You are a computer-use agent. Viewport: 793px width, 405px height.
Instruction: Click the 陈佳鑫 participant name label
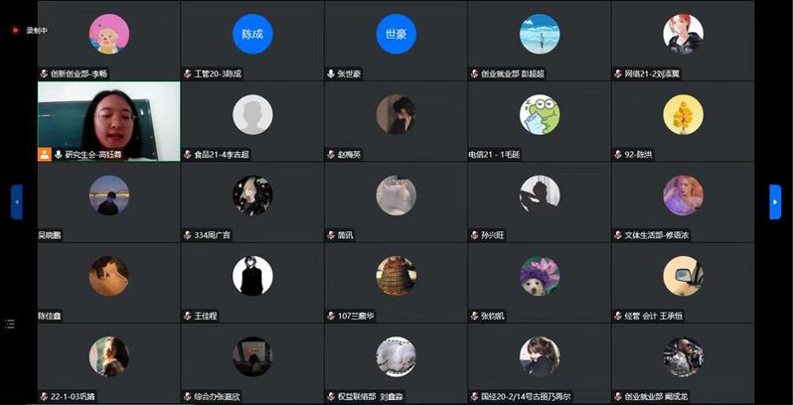coord(50,316)
